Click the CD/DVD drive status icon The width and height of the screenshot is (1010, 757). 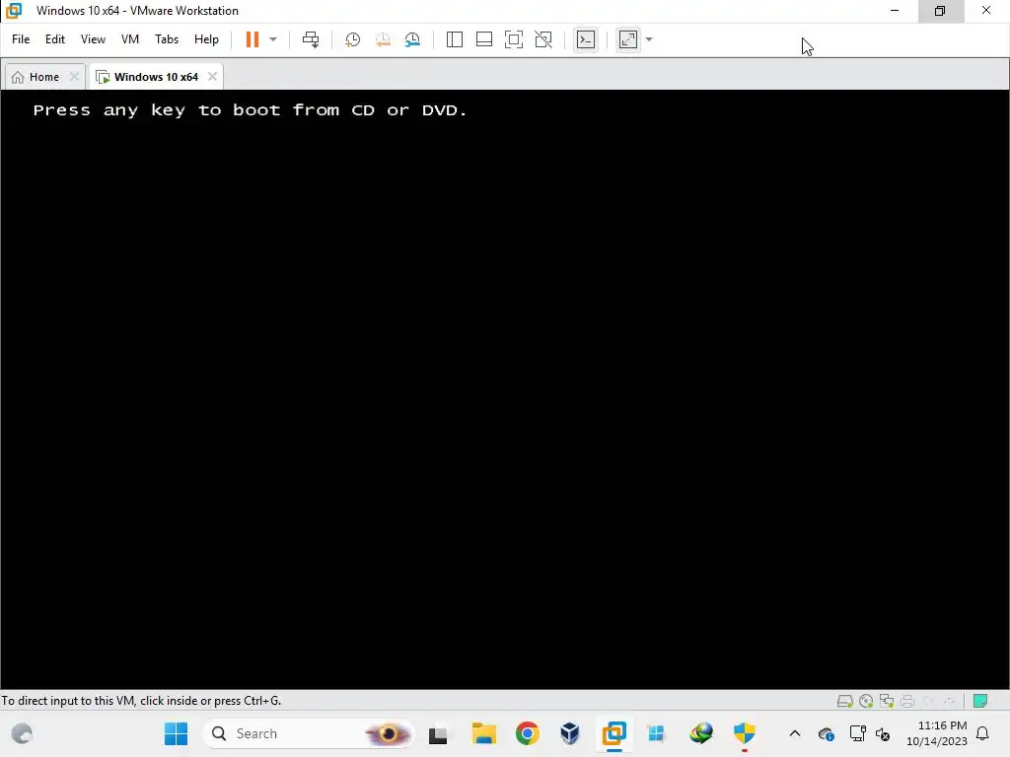pyautogui.click(x=866, y=701)
